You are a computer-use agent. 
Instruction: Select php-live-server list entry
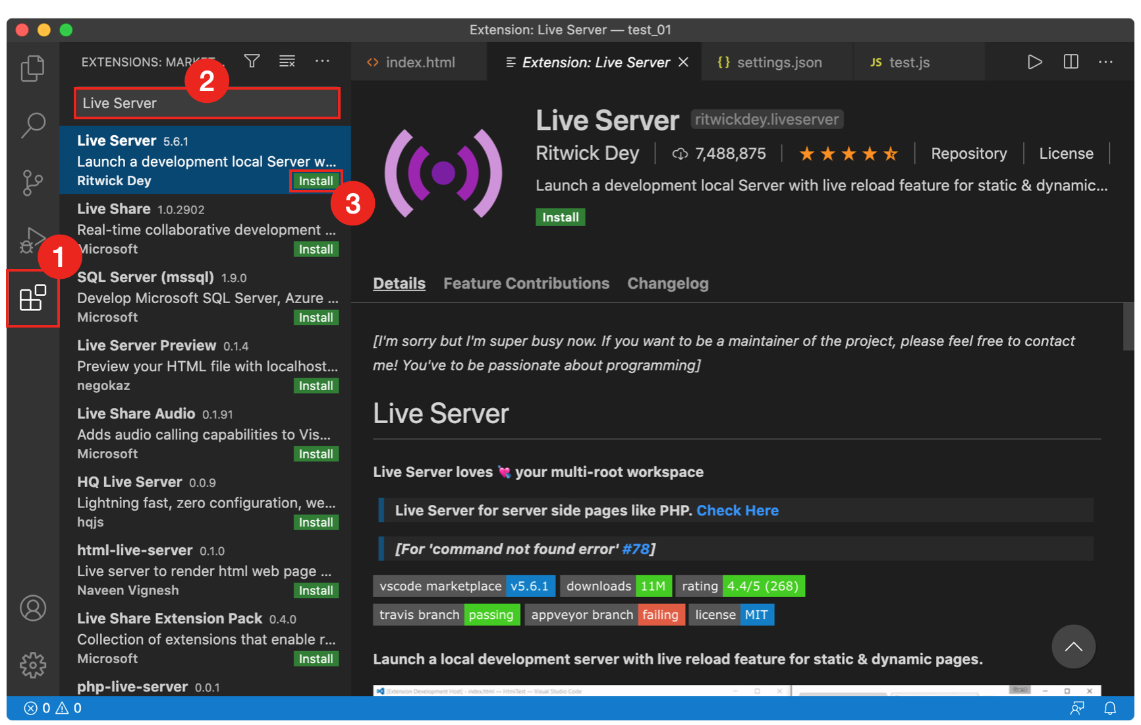(x=205, y=685)
